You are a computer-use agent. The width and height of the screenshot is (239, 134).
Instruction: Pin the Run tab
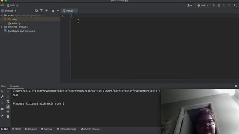[x=3, y=116]
